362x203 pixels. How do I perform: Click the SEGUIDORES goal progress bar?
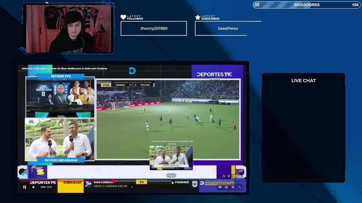(x=307, y=5)
